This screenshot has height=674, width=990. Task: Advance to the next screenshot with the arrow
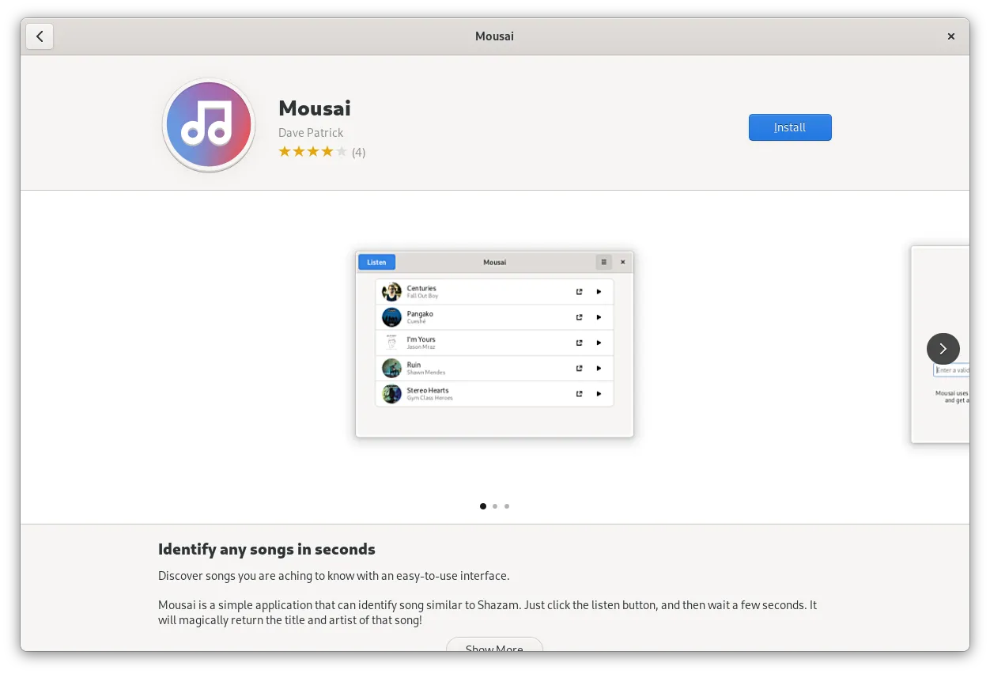(x=943, y=349)
